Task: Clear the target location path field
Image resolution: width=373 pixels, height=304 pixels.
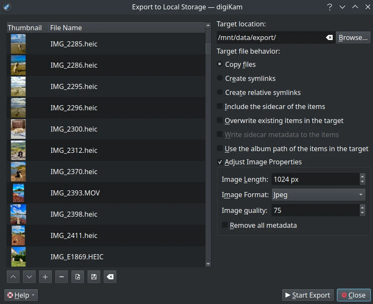Action: tap(329, 37)
